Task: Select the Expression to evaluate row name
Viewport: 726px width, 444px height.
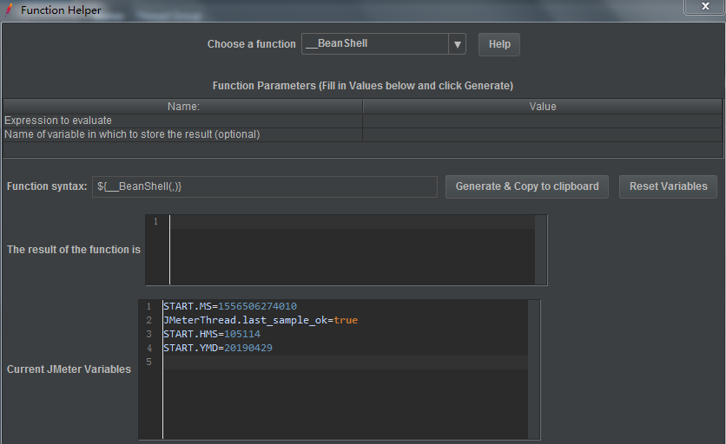Action: click(183, 121)
